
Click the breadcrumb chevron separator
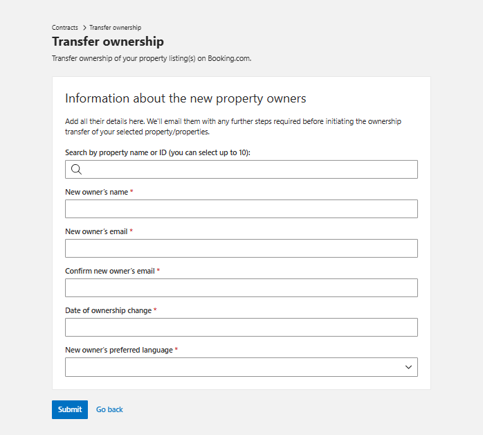[x=84, y=28]
